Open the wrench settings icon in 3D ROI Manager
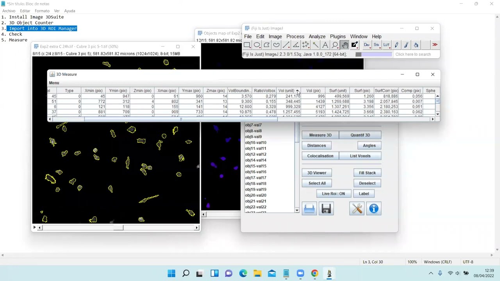This screenshot has height=281, width=500. (x=357, y=209)
